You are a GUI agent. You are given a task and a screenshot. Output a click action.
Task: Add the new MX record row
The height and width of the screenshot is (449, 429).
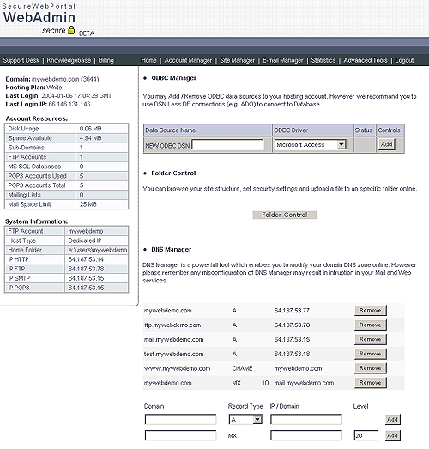coord(392,436)
